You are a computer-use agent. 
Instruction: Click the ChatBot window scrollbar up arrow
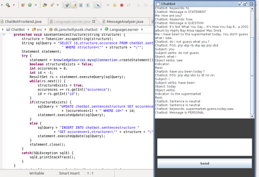(x=252, y=9)
